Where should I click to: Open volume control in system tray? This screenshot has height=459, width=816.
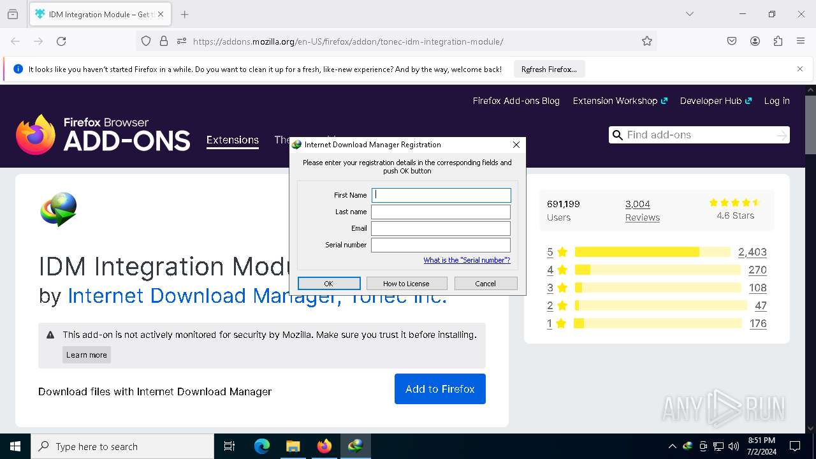coord(734,446)
